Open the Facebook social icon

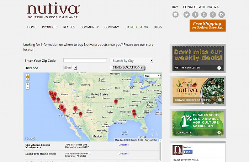(195, 15)
